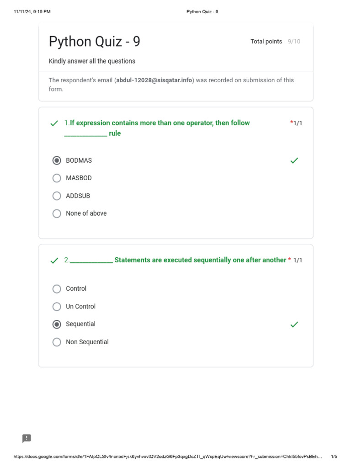Image resolution: width=351 pixels, height=468 pixels.
Task: Click the question 2 text about sequential statements
Action: pyautogui.click(x=178, y=260)
